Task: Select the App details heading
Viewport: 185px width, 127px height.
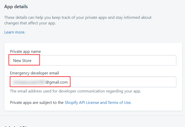Action: click(16, 7)
